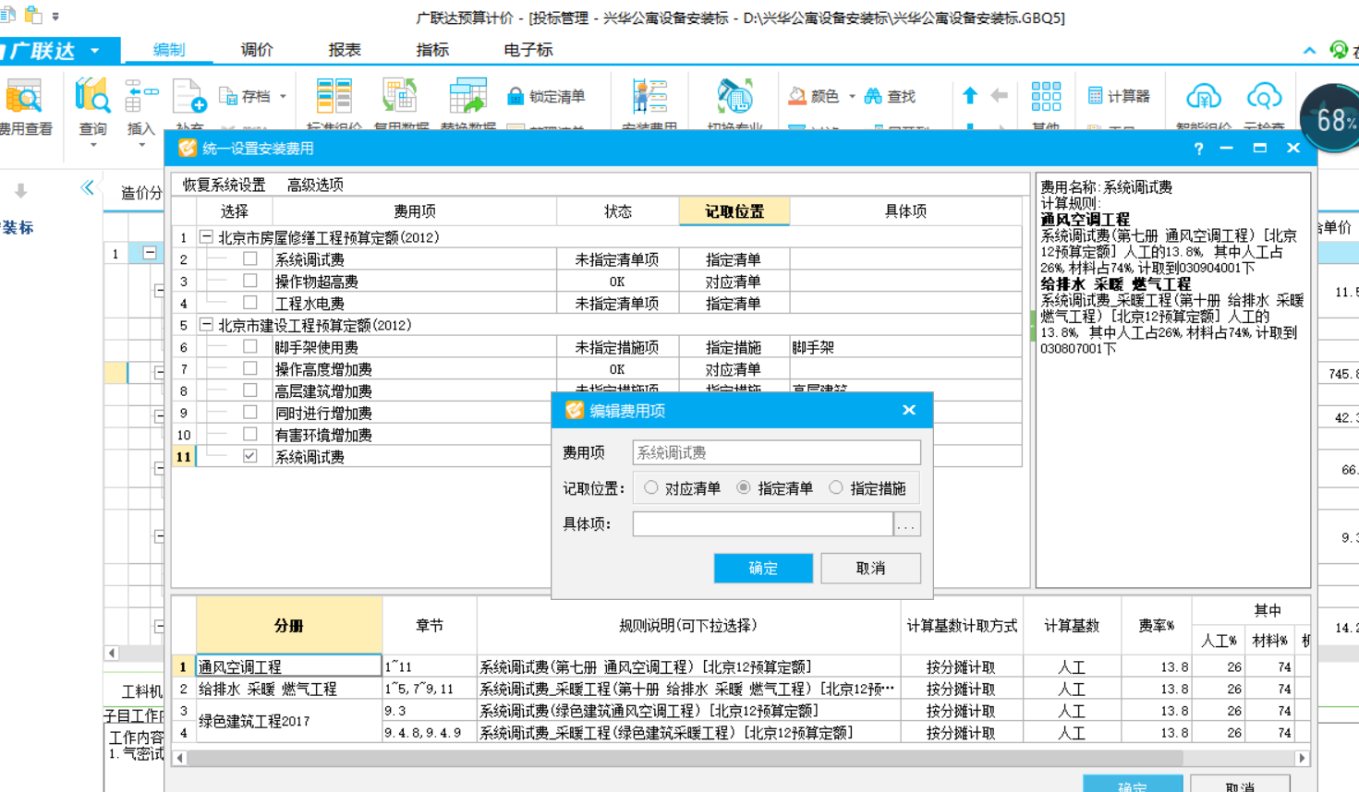Image resolution: width=1359 pixels, height=792 pixels.
Task: Check the 工程水电费 checkbox
Action: coord(250,303)
